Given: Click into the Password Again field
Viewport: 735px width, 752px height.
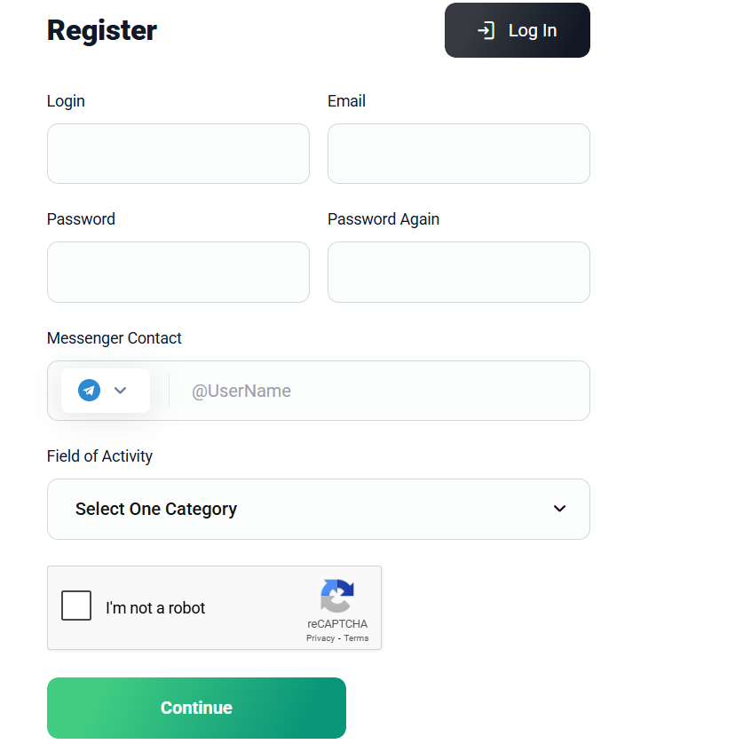Looking at the screenshot, I should tap(459, 272).
